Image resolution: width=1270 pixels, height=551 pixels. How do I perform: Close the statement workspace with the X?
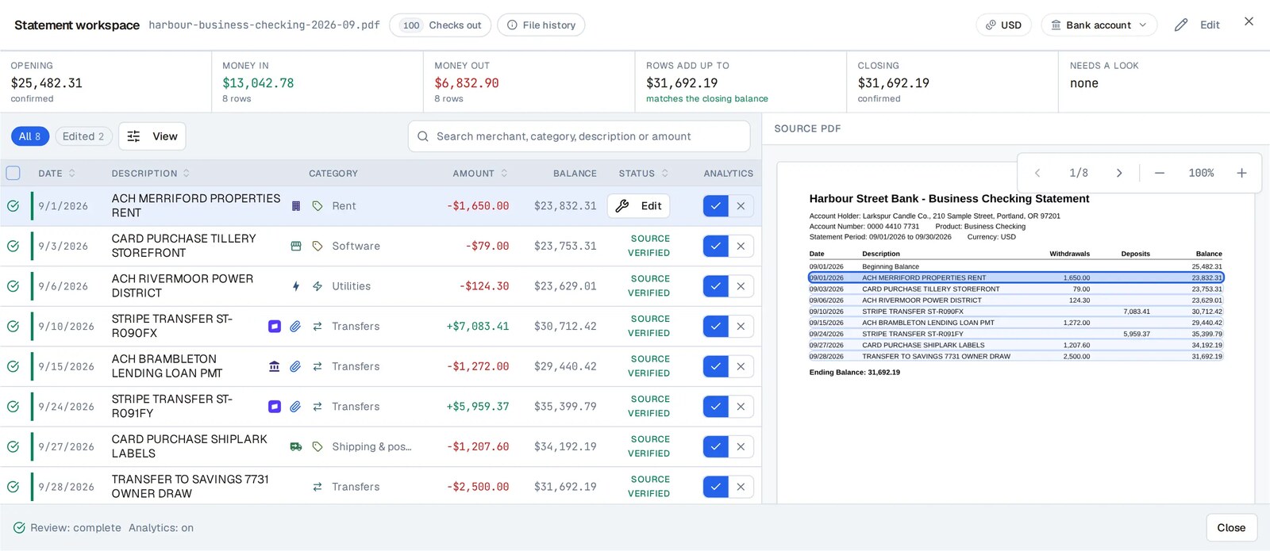coord(1249,21)
